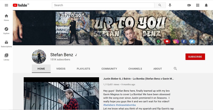Image resolution: width=213 pixels, height=110 pixels.
Task: Open the Spotify link in the banner
Action: [158, 41]
